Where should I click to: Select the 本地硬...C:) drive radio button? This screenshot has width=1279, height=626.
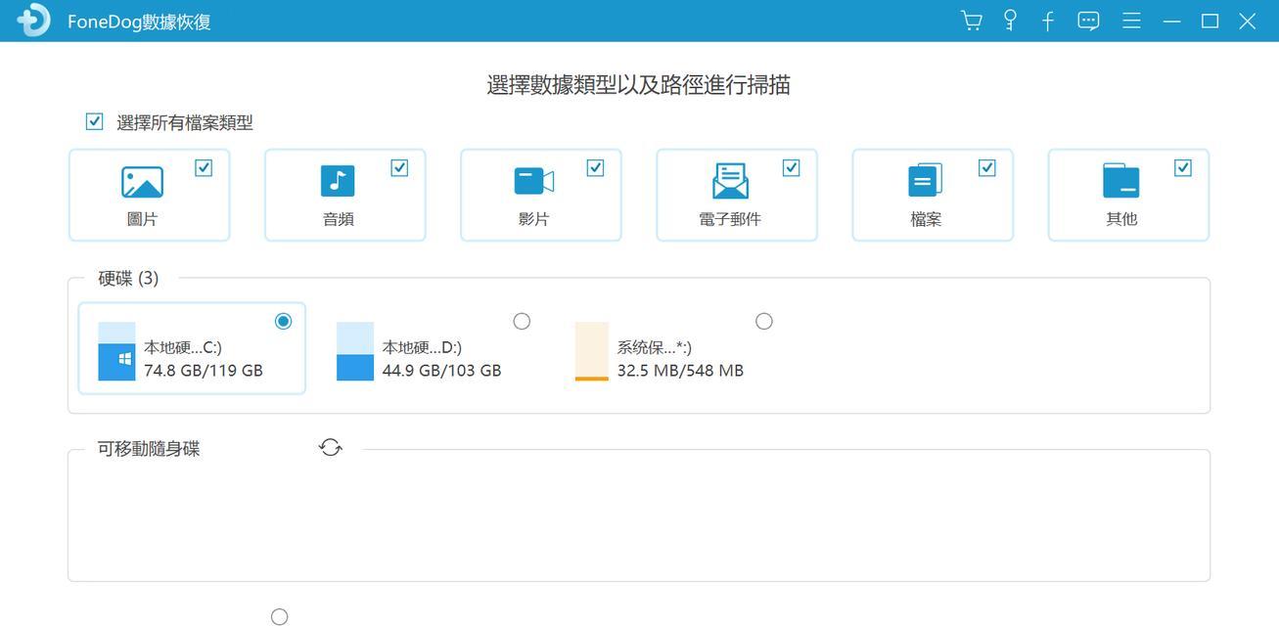(x=284, y=321)
